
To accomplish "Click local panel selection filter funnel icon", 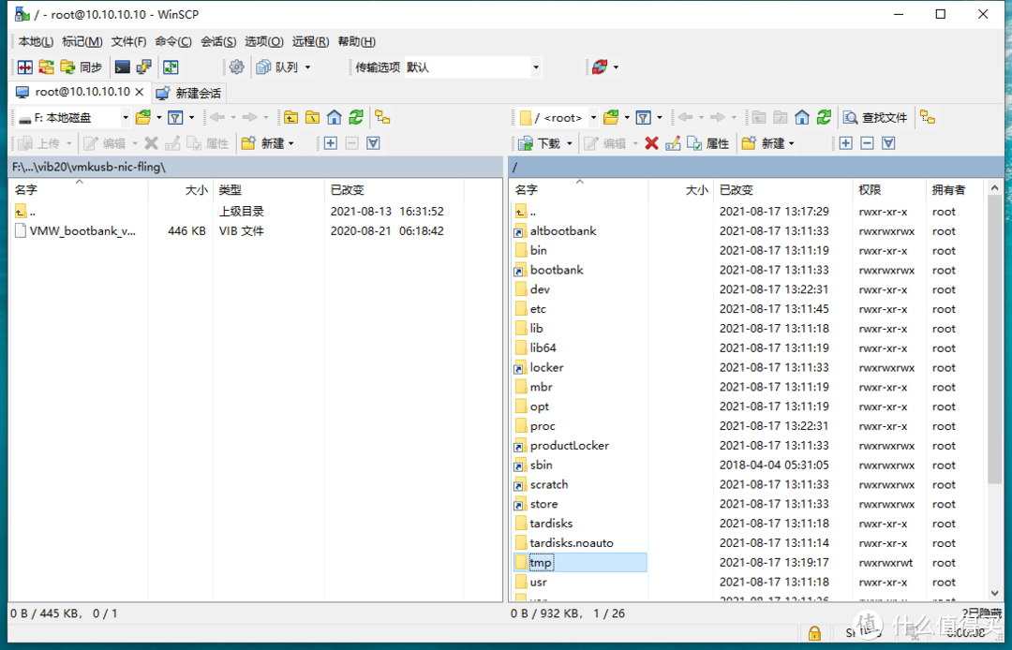I will click(373, 143).
